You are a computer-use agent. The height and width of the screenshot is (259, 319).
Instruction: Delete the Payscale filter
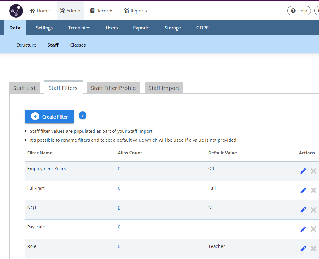[313, 229]
